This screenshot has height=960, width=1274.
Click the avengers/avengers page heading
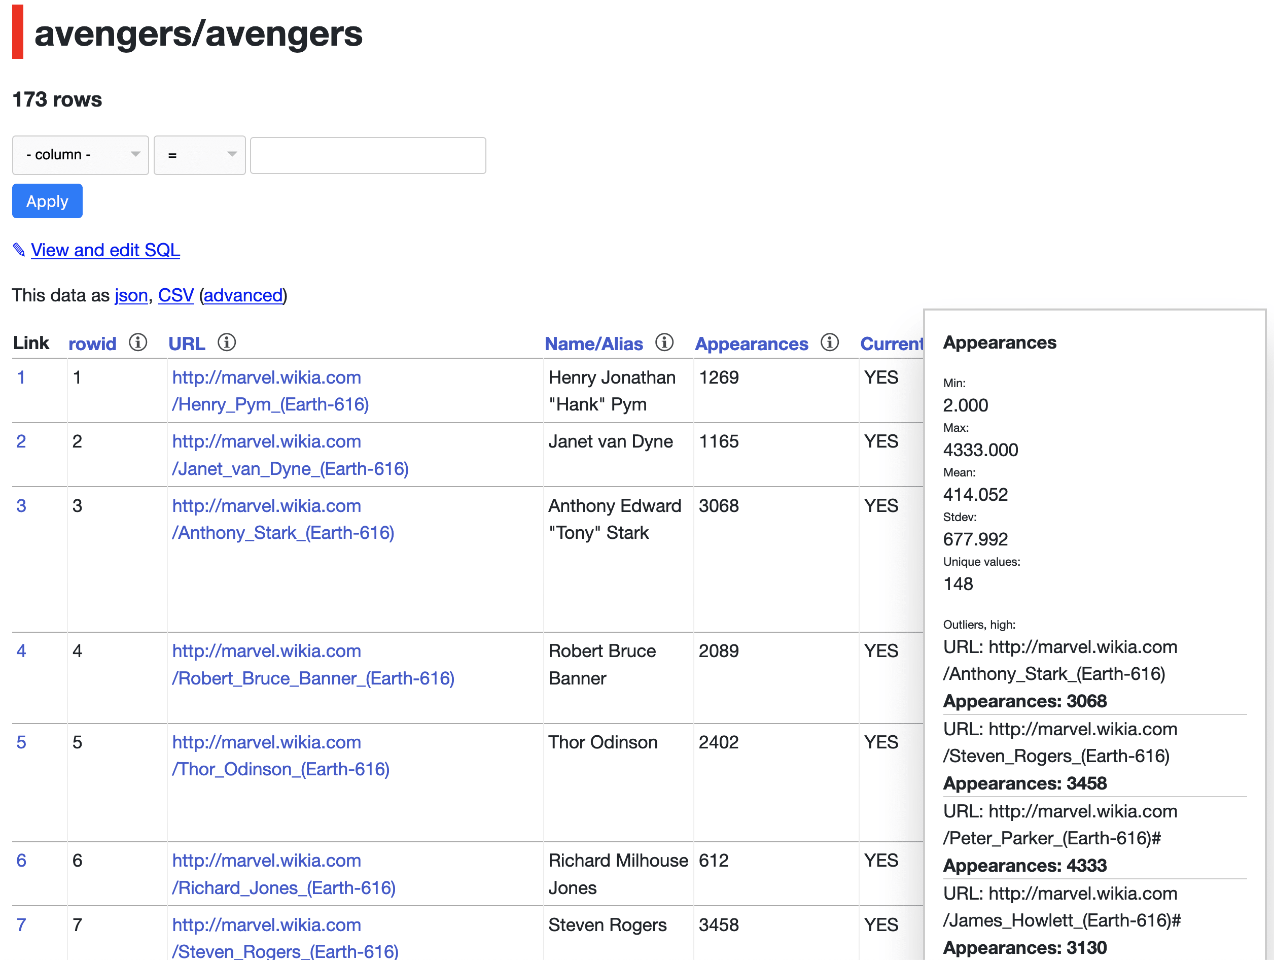click(x=199, y=33)
